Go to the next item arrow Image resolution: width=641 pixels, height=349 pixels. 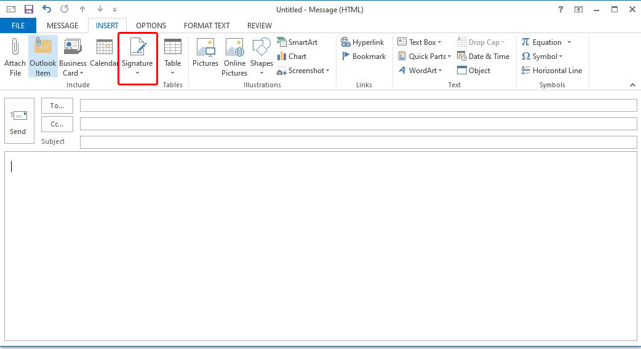100,9
